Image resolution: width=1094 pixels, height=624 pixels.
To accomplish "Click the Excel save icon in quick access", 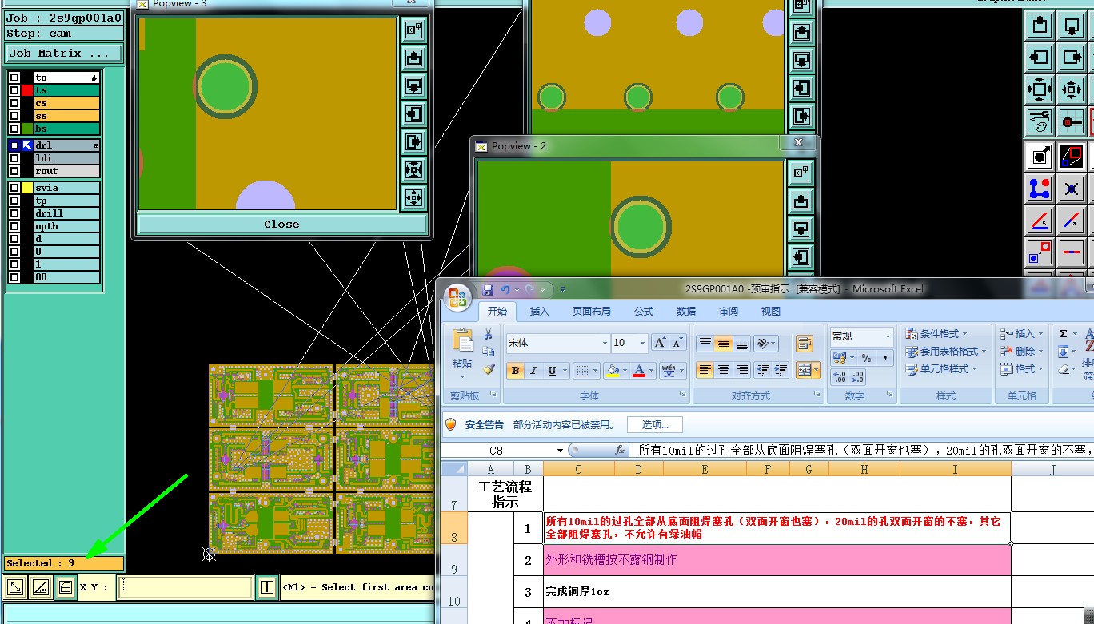I will tap(487, 289).
